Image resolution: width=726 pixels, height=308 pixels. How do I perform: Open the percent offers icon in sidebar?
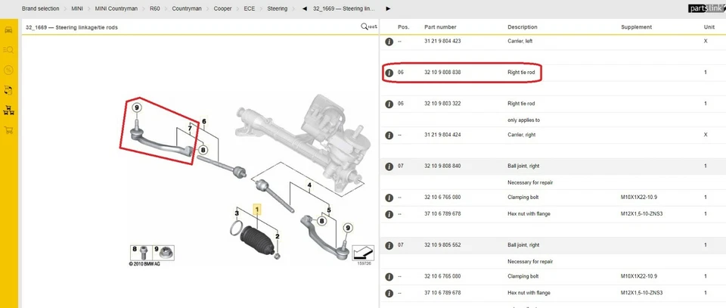pyautogui.click(x=8, y=70)
